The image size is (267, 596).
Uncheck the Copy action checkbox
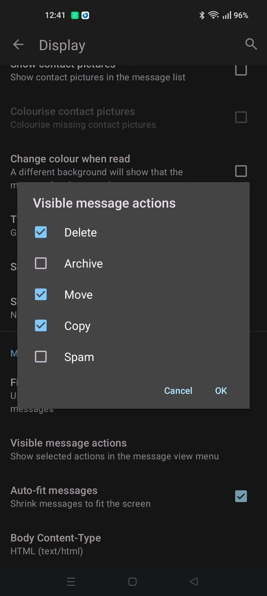pos(41,326)
